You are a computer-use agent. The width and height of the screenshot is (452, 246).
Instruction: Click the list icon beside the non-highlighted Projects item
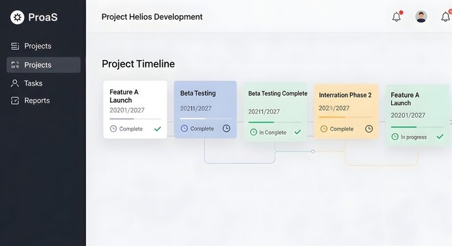[15, 46]
